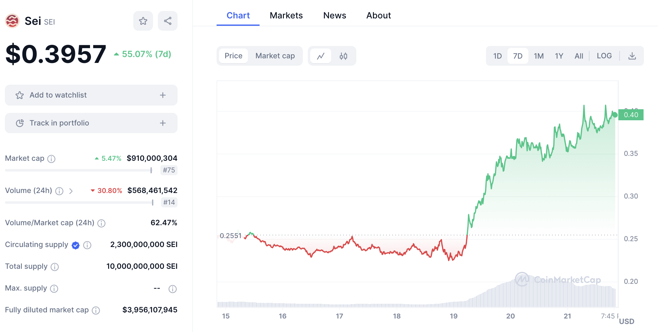Expand Volume (24h) details chevron
This screenshot has height=332, width=658.
tap(71, 191)
